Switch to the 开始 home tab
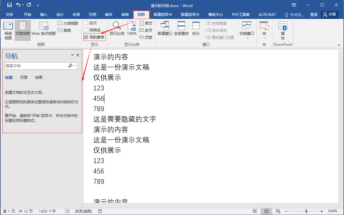The image size is (344, 215). [28, 14]
